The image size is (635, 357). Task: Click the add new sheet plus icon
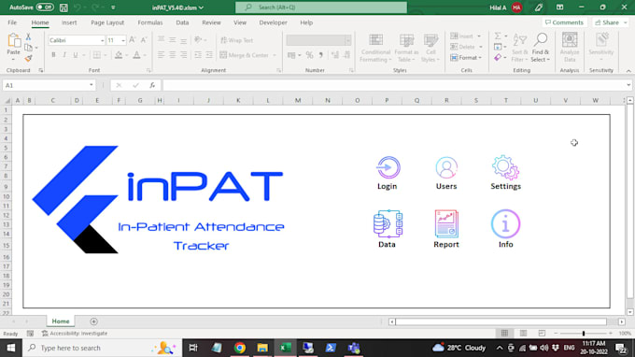[x=94, y=321]
